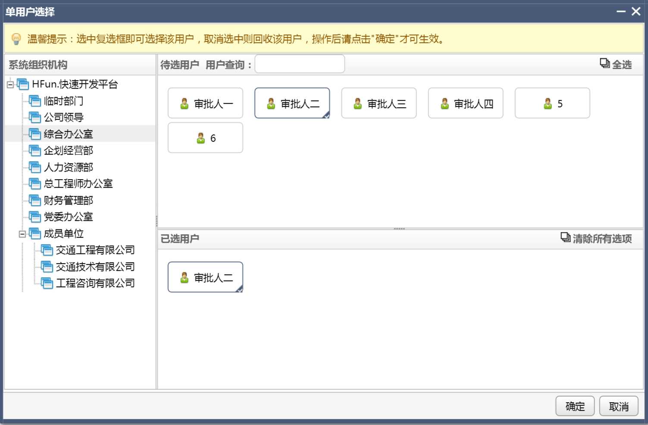Minimize the 单用户选择 dialog

click(x=621, y=12)
